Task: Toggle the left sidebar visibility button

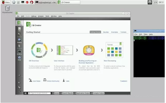Action: [25, 93]
